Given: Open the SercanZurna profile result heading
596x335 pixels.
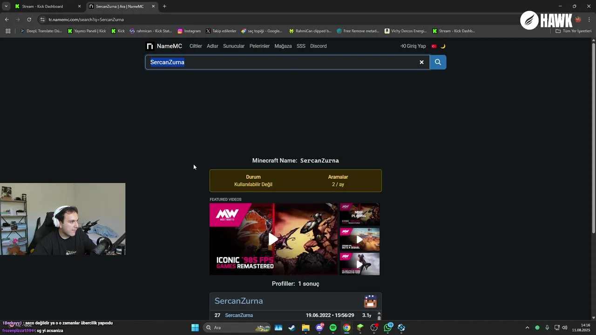Looking at the screenshot, I should tap(238, 301).
